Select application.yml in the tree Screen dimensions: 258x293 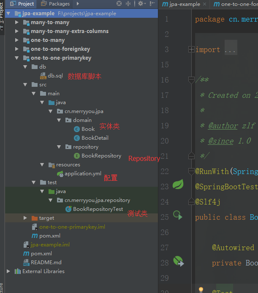[83, 174]
